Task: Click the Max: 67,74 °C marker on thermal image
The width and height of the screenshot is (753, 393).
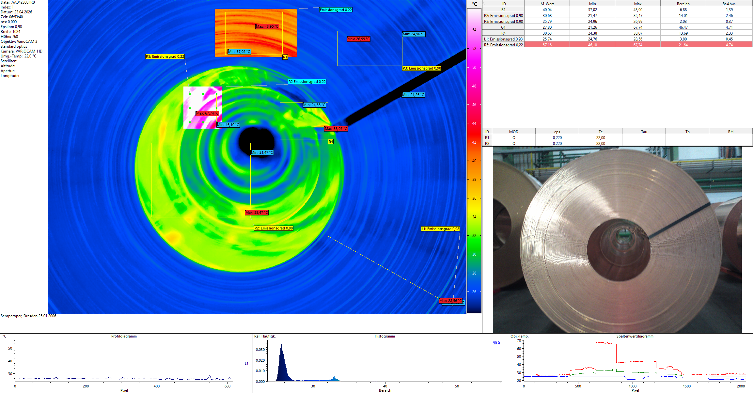Action: point(207,113)
